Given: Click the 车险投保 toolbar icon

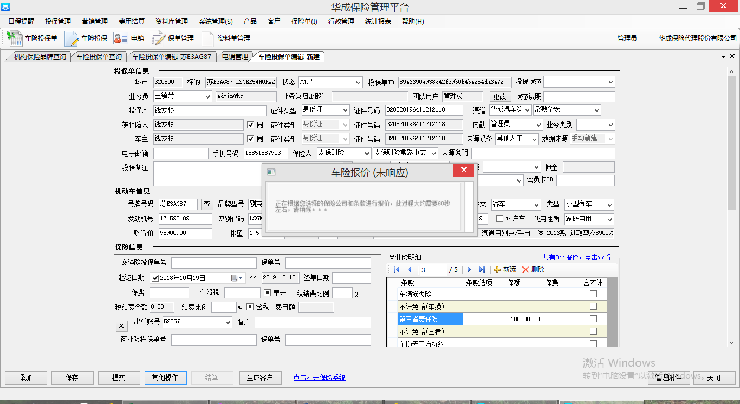Looking at the screenshot, I should click(x=87, y=38).
